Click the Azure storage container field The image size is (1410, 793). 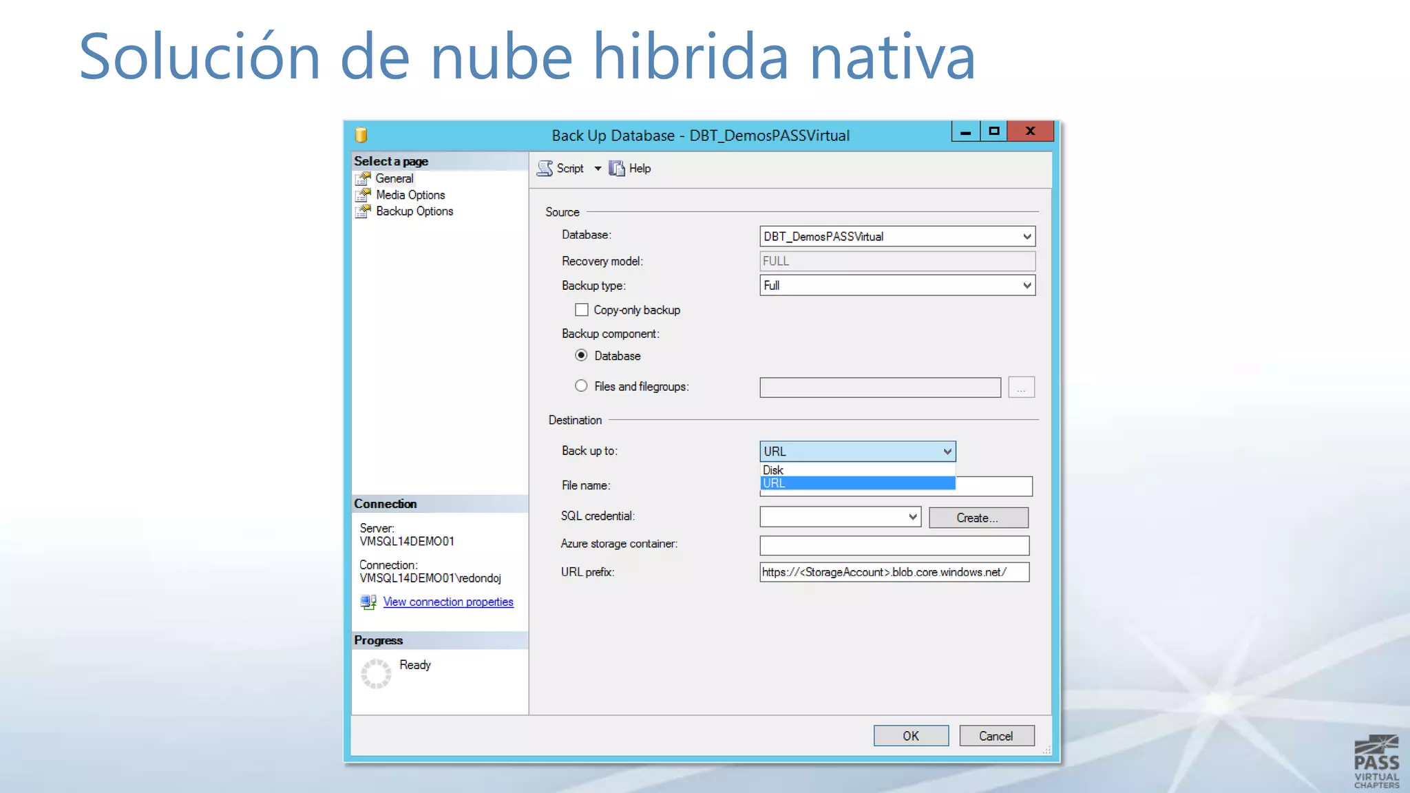click(894, 545)
